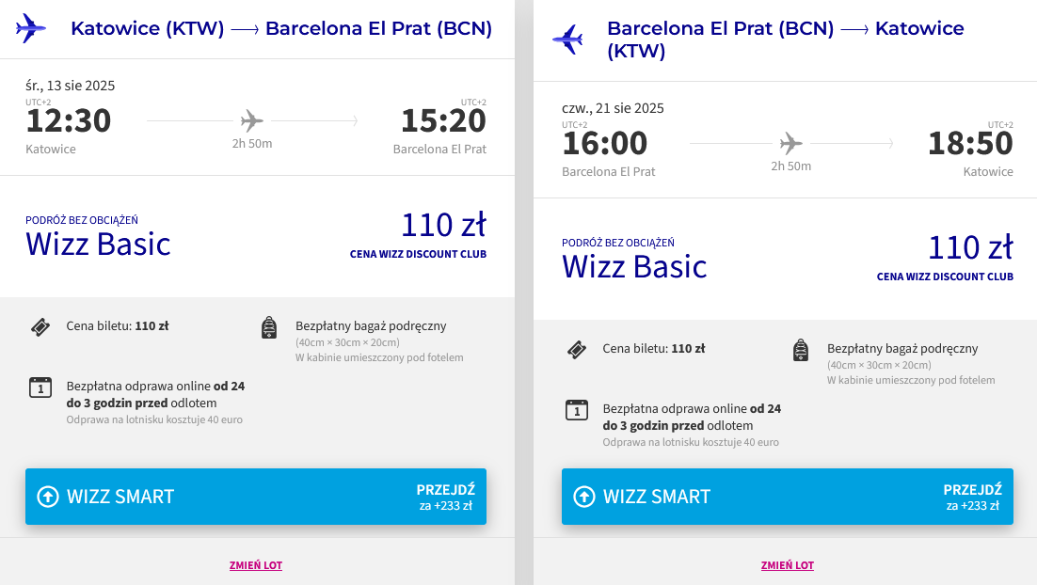Click the upgrade arrow icon on the return WIZZ SMART button

584,497
